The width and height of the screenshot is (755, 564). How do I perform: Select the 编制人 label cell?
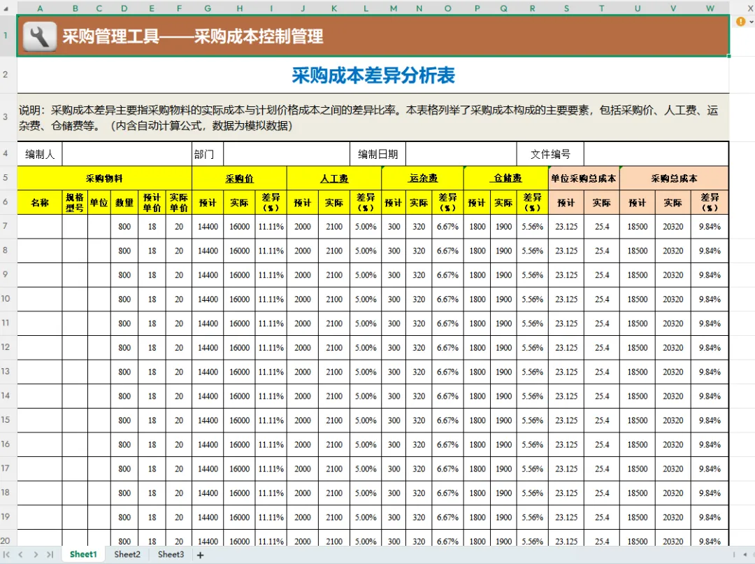pos(40,154)
